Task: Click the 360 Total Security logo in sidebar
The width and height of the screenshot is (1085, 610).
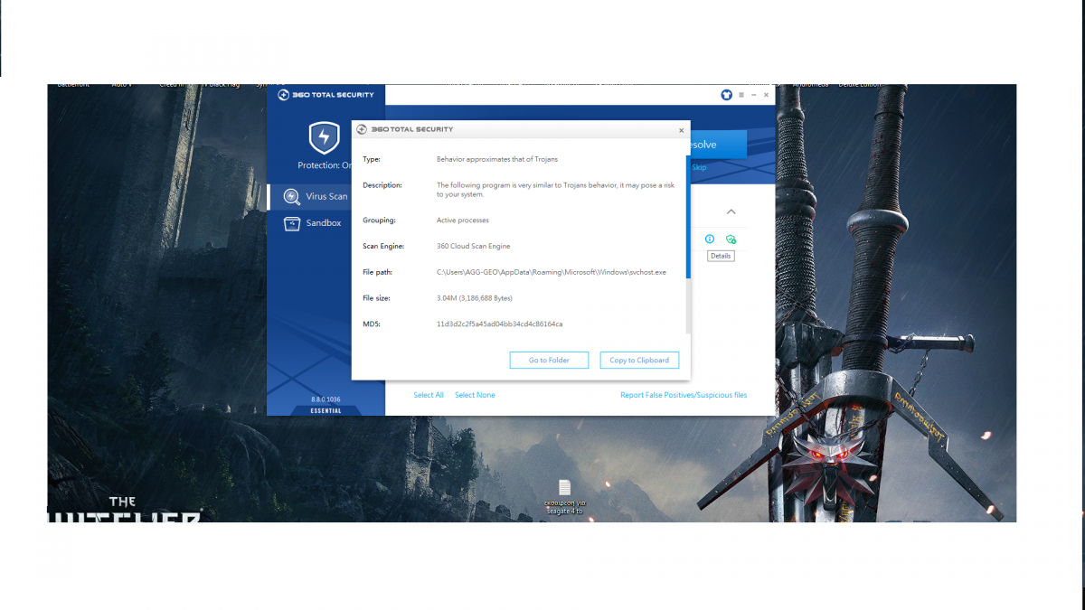Action: [325, 94]
